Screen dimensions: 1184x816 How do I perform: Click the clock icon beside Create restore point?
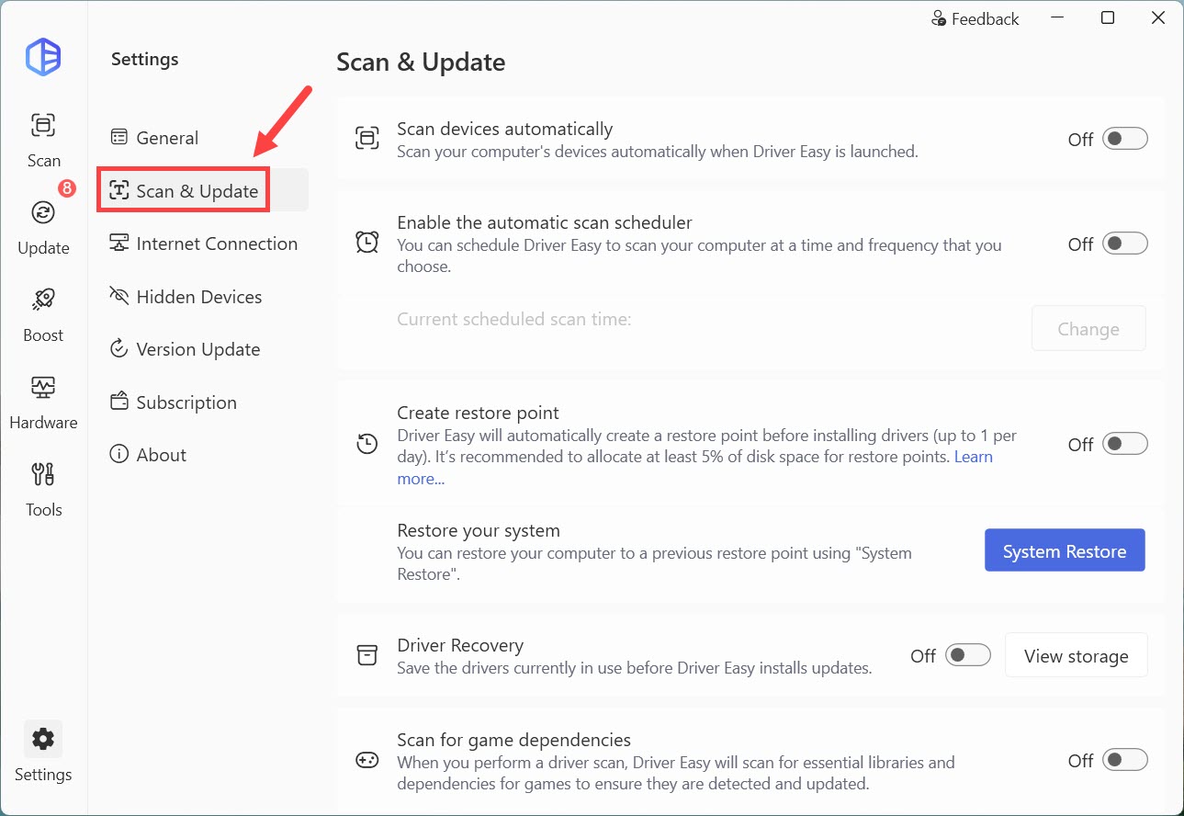tap(367, 444)
